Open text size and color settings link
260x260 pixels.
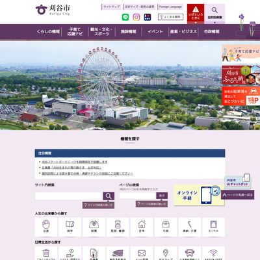click(140, 7)
